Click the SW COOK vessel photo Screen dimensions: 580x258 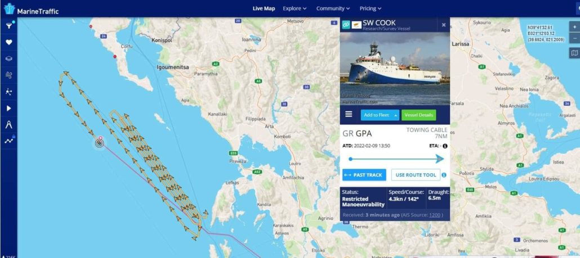click(395, 69)
